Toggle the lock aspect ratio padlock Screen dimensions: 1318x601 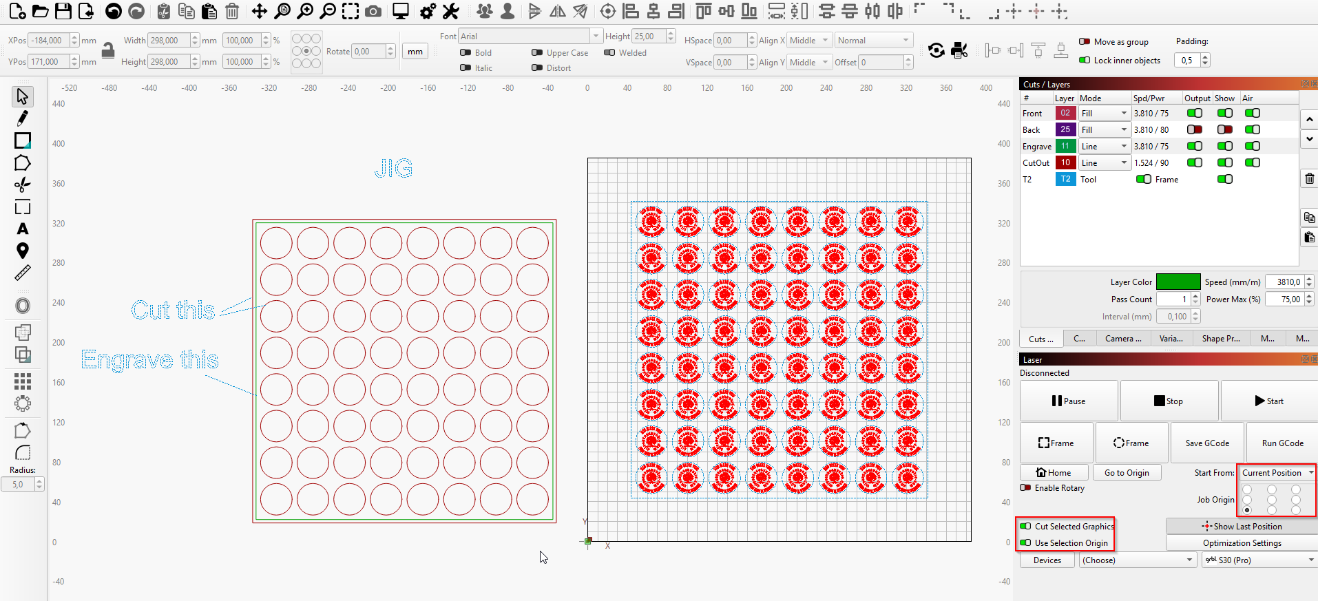pyautogui.click(x=108, y=51)
